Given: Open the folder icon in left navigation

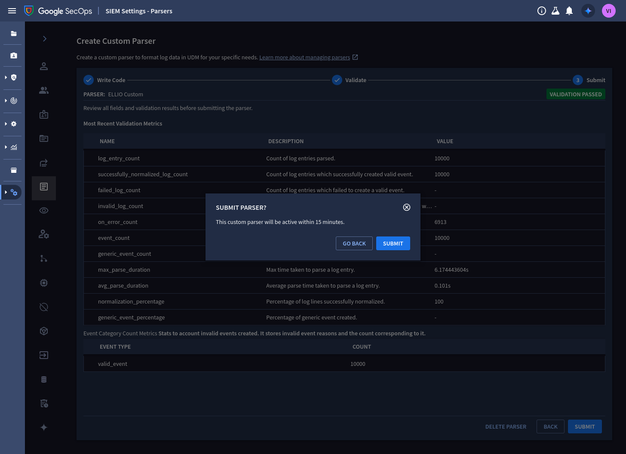Looking at the screenshot, I should [14, 34].
